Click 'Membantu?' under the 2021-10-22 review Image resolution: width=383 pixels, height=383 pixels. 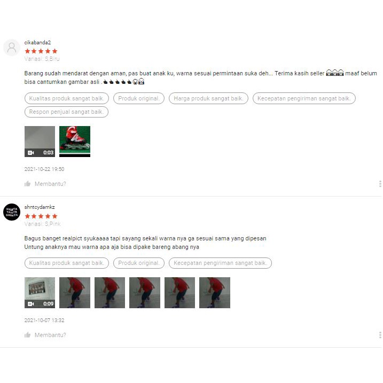click(50, 184)
